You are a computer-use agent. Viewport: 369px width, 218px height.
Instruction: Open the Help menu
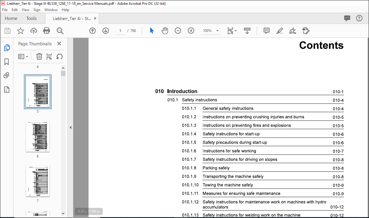click(x=65, y=10)
